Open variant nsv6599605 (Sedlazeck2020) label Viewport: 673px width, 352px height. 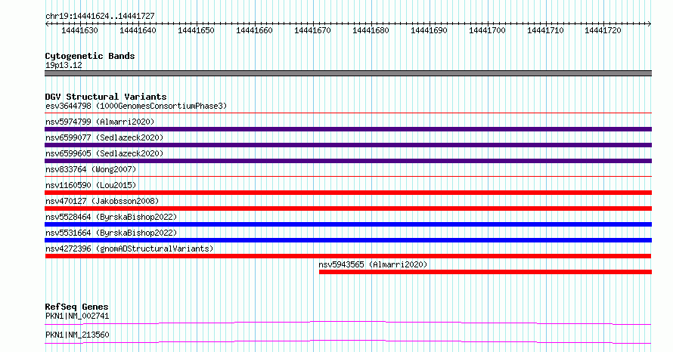[104, 153]
